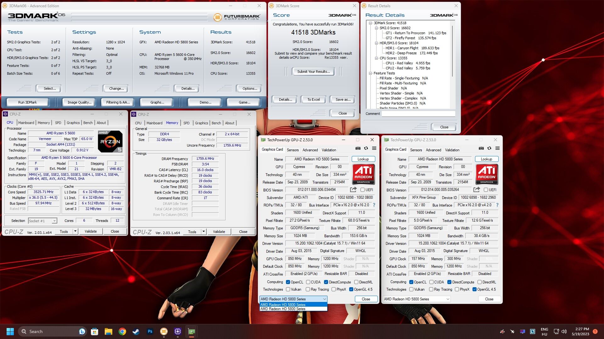Open Windows Start menu
Image resolution: width=604 pixels, height=339 pixels.
click(10, 331)
